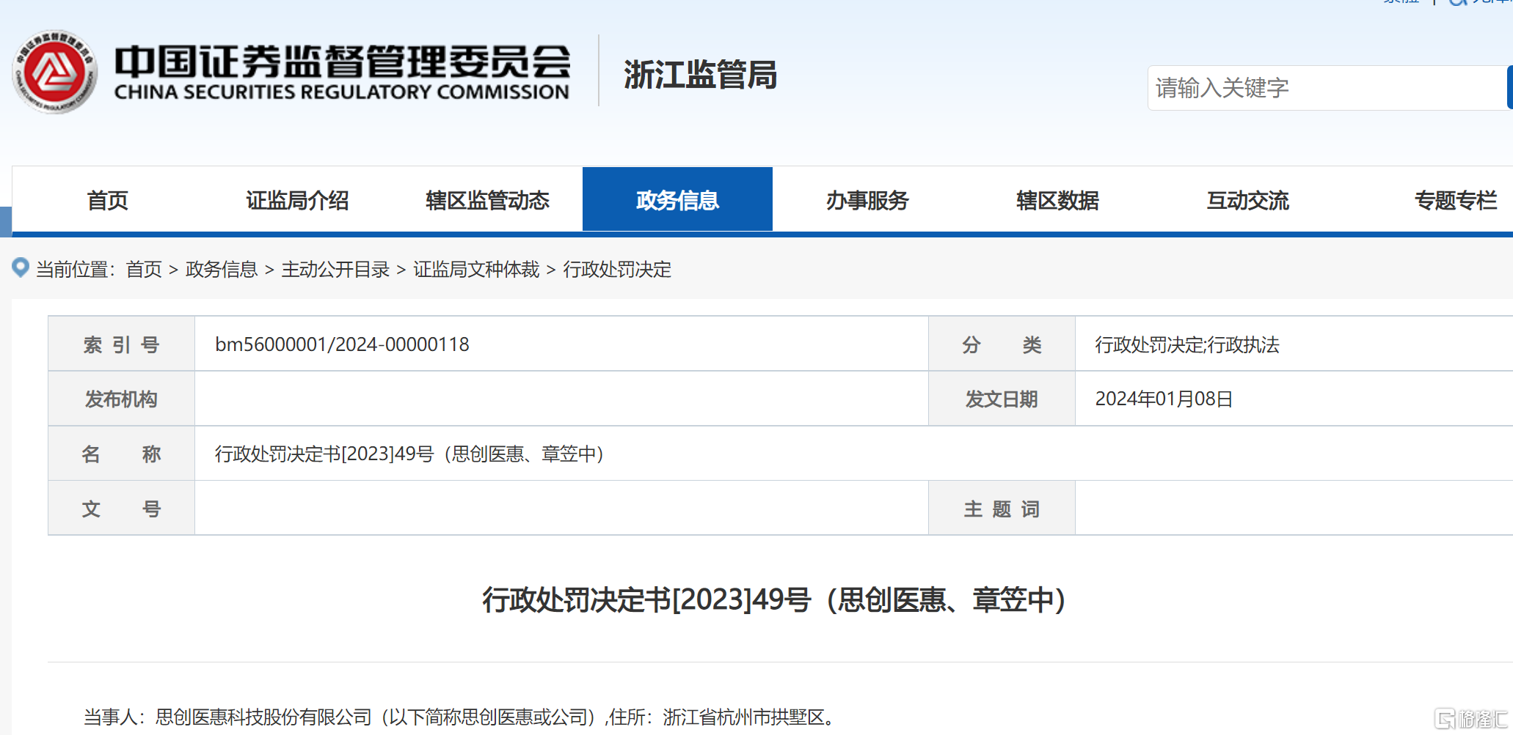The height and width of the screenshot is (735, 1513).
Task: Click the 发布机构 label cell
Action: coord(121,399)
